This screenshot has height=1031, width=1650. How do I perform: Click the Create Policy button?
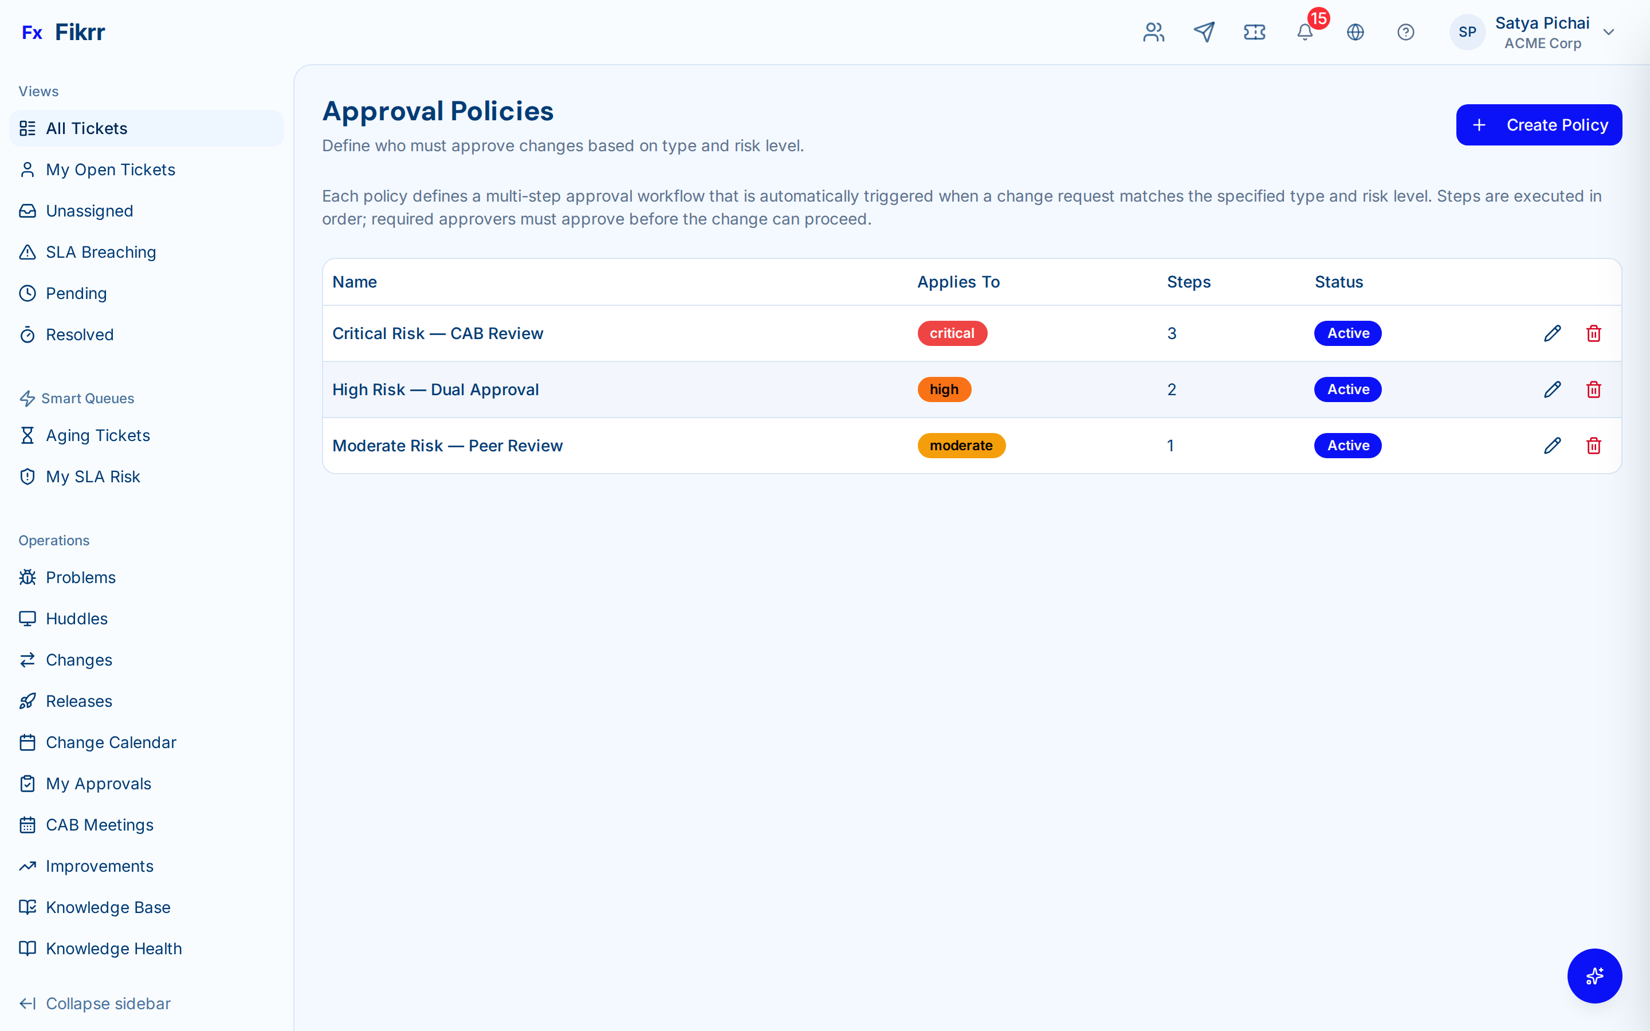pos(1539,125)
